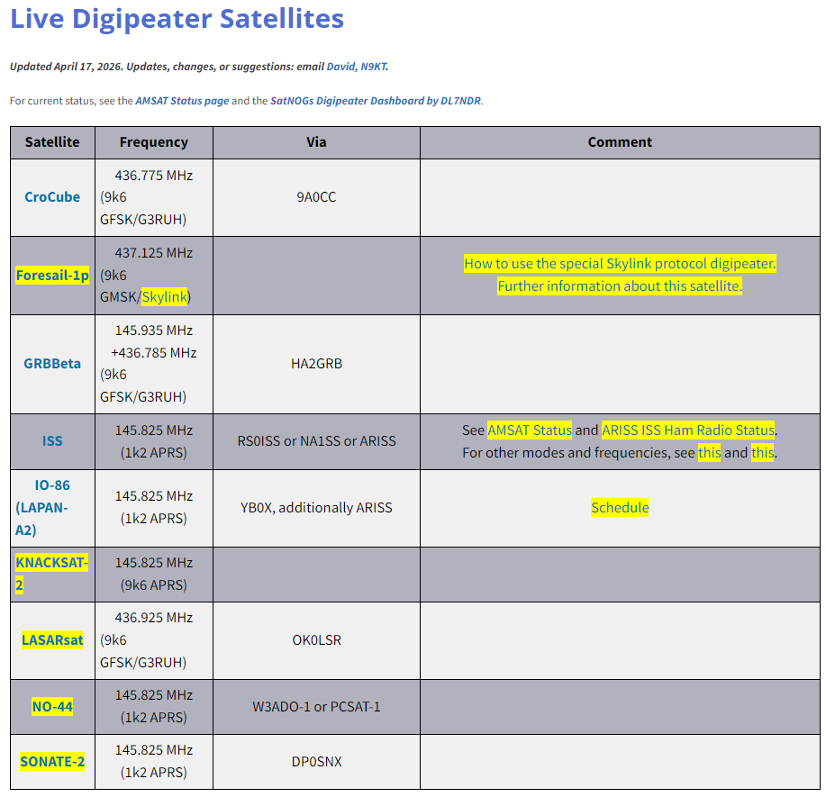Click the second 'this' link in ISS row

pos(762,452)
